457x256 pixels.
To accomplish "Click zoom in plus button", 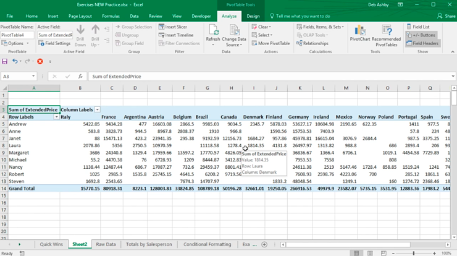I will coord(434,254).
